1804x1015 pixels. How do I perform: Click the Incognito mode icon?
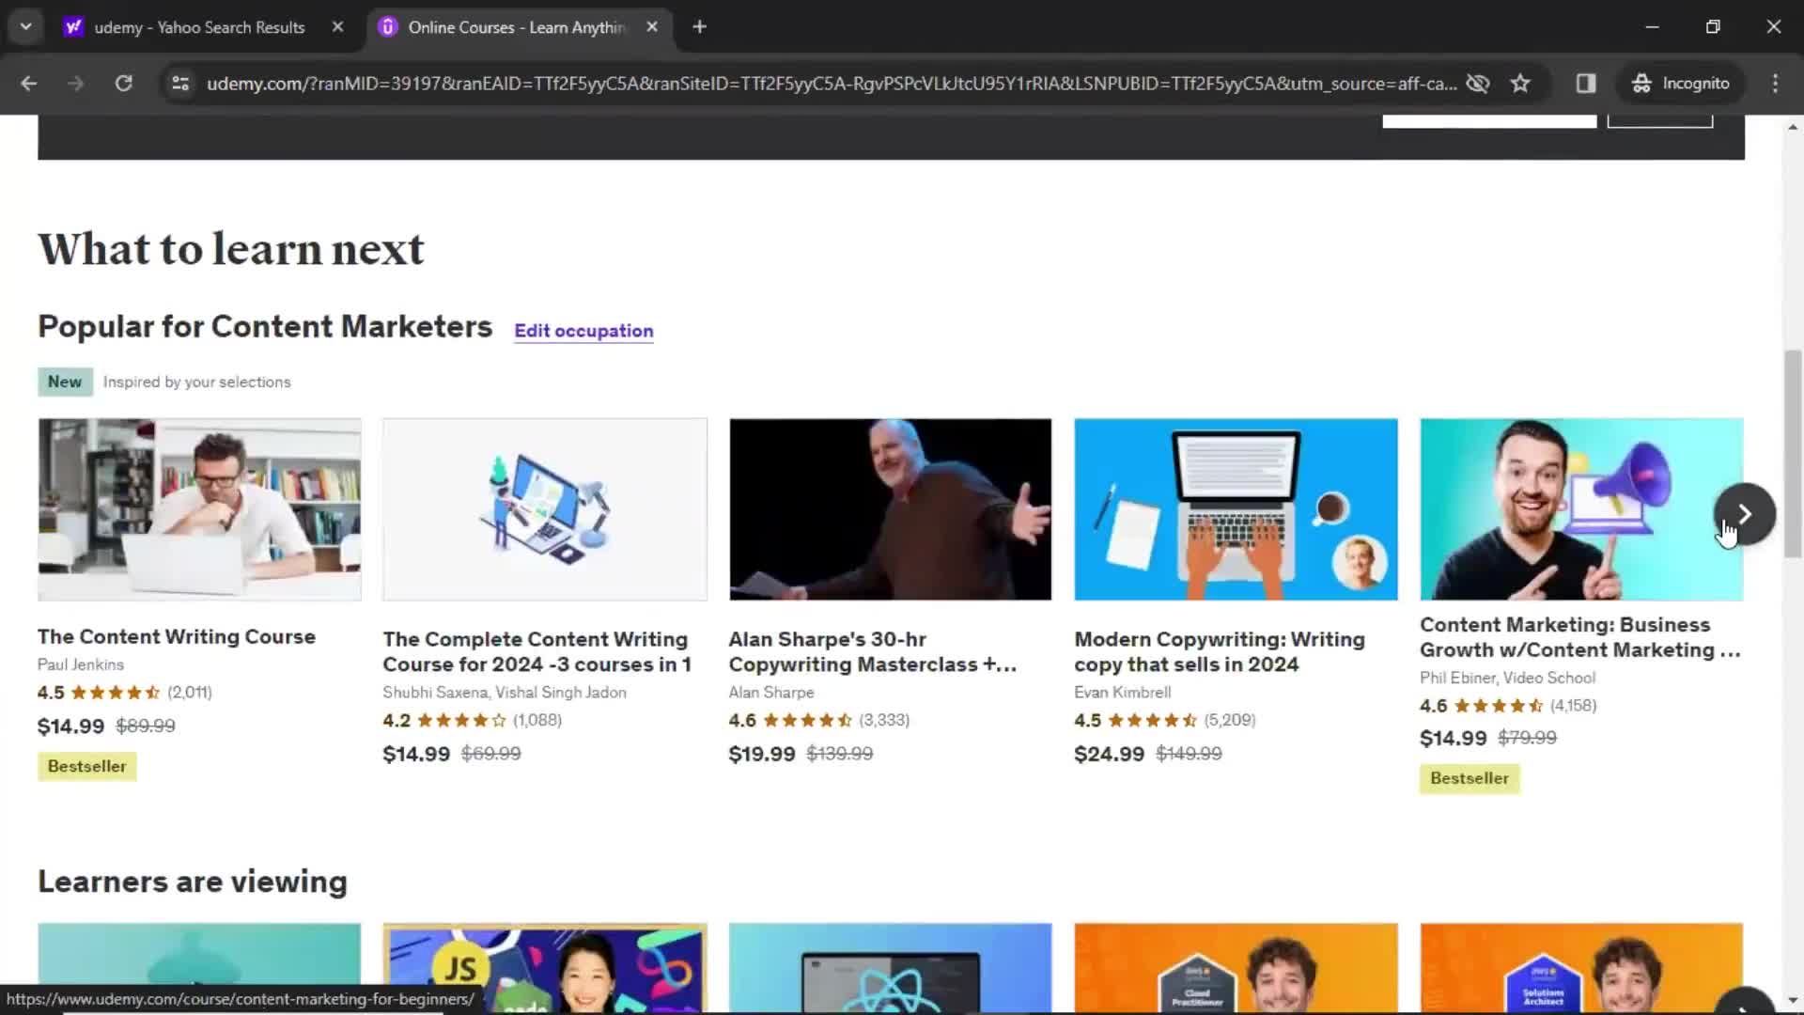[1638, 83]
